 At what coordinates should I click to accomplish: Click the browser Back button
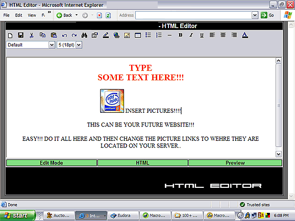(x=64, y=15)
